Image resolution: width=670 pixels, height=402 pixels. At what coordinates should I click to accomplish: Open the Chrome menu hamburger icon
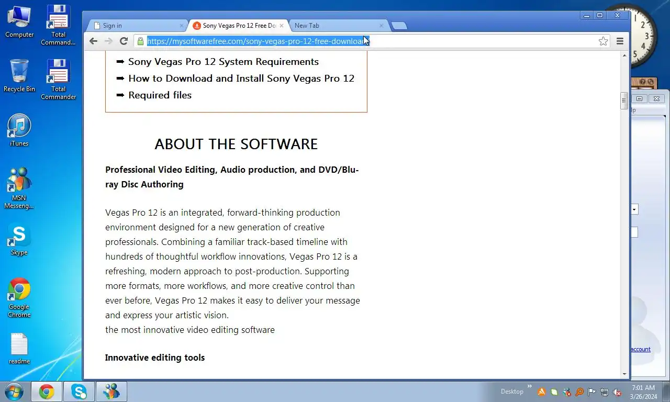click(x=620, y=41)
